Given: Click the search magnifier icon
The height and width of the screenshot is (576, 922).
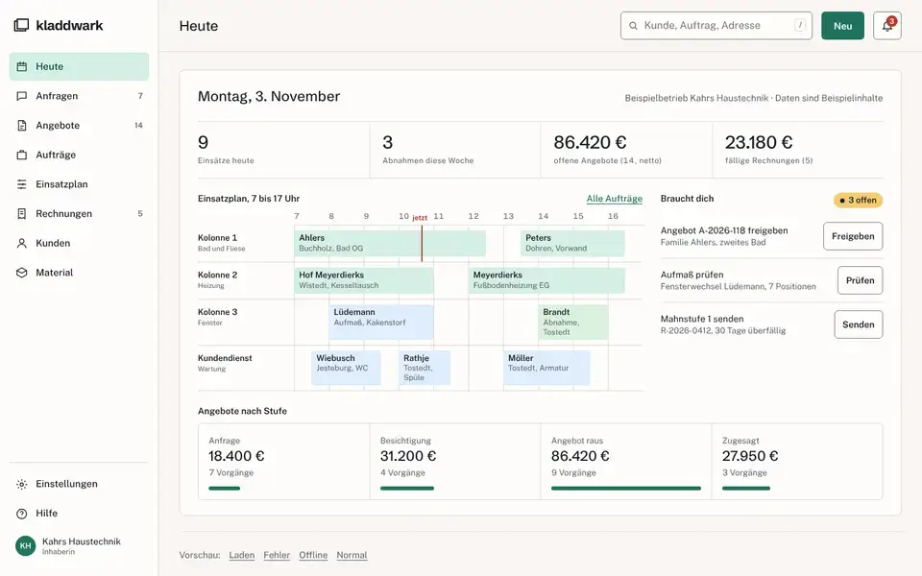Looking at the screenshot, I should click(633, 26).
